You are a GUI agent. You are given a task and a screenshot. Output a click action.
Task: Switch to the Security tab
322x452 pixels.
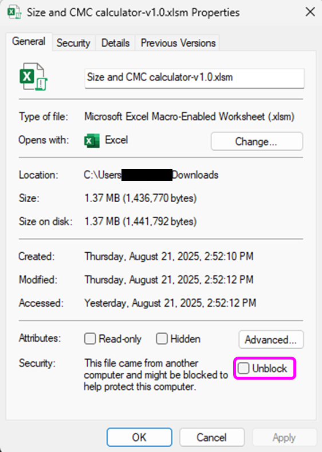click(73, 43)
